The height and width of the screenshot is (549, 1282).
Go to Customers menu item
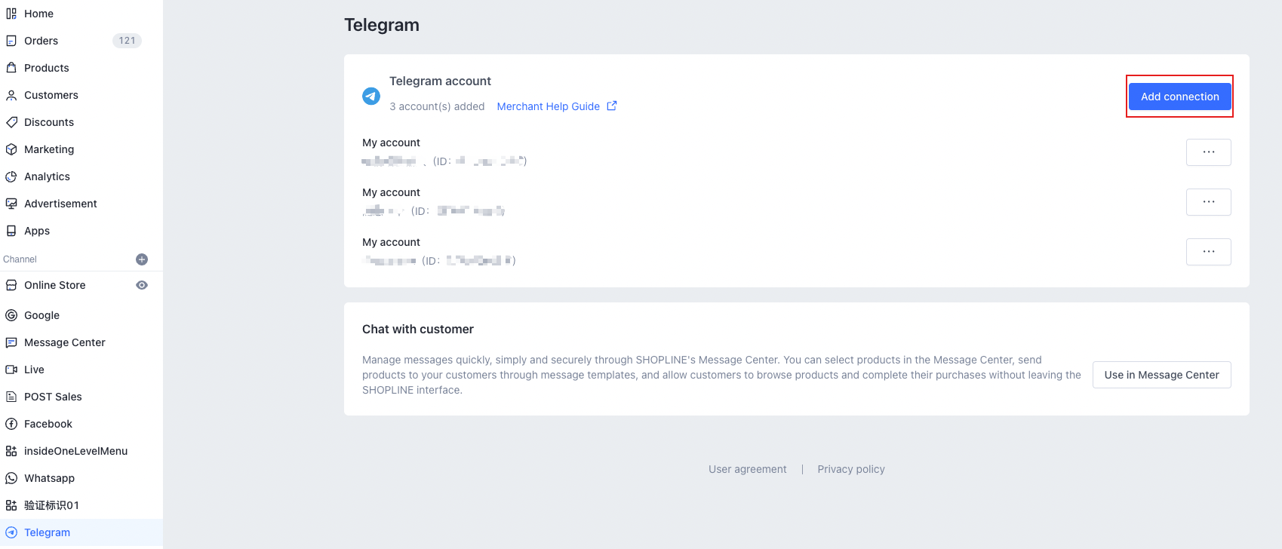point(51,95)
